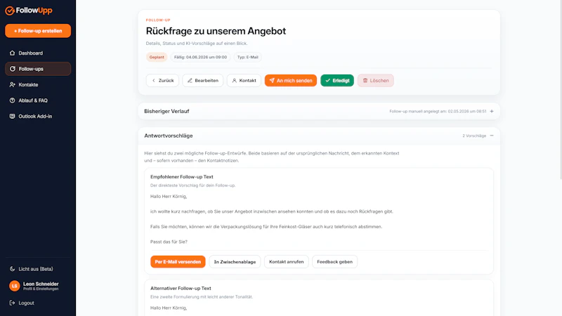Click the pencil icon in Bearbeiten
The image size is (562, 316).
[190, 81]
